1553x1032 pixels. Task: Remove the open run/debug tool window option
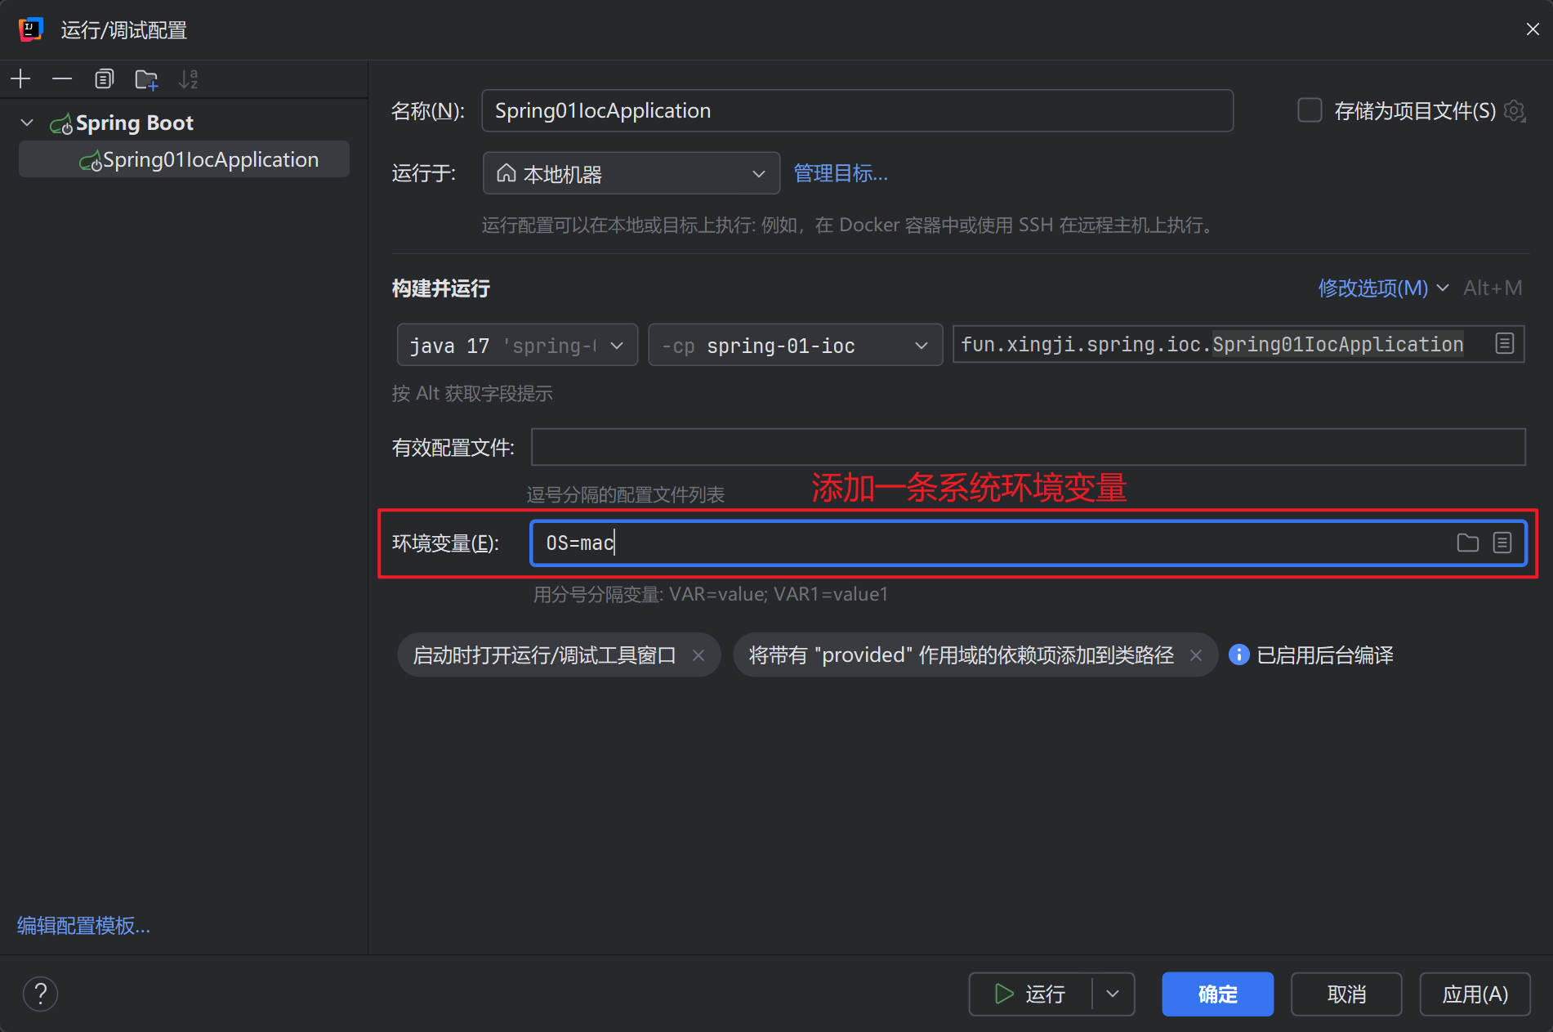(698, 655)
